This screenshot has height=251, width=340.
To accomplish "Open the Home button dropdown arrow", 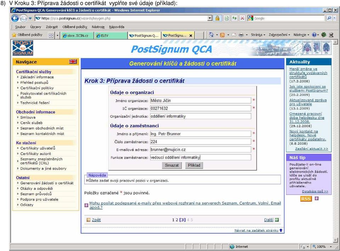I will pos(217,35).
